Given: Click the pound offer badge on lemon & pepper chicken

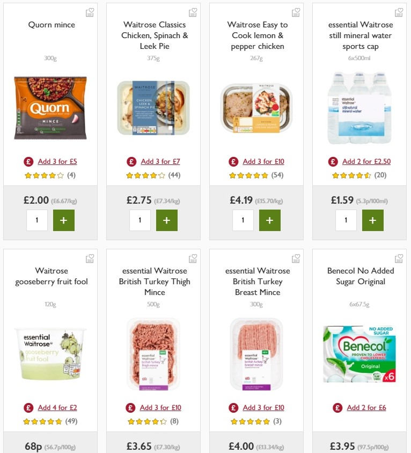Looking at the screenshot, I should (x=233, y=161).
